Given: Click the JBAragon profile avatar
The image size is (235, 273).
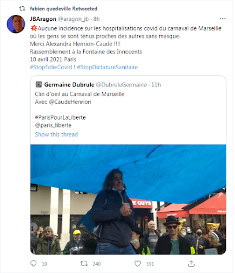Looking at the screenshot, I should [16, 24].
